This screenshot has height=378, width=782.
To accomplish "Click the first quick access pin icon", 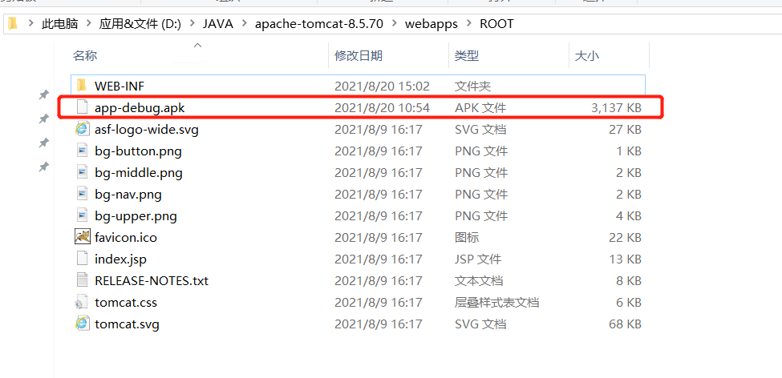I will [x=44, y=94].
